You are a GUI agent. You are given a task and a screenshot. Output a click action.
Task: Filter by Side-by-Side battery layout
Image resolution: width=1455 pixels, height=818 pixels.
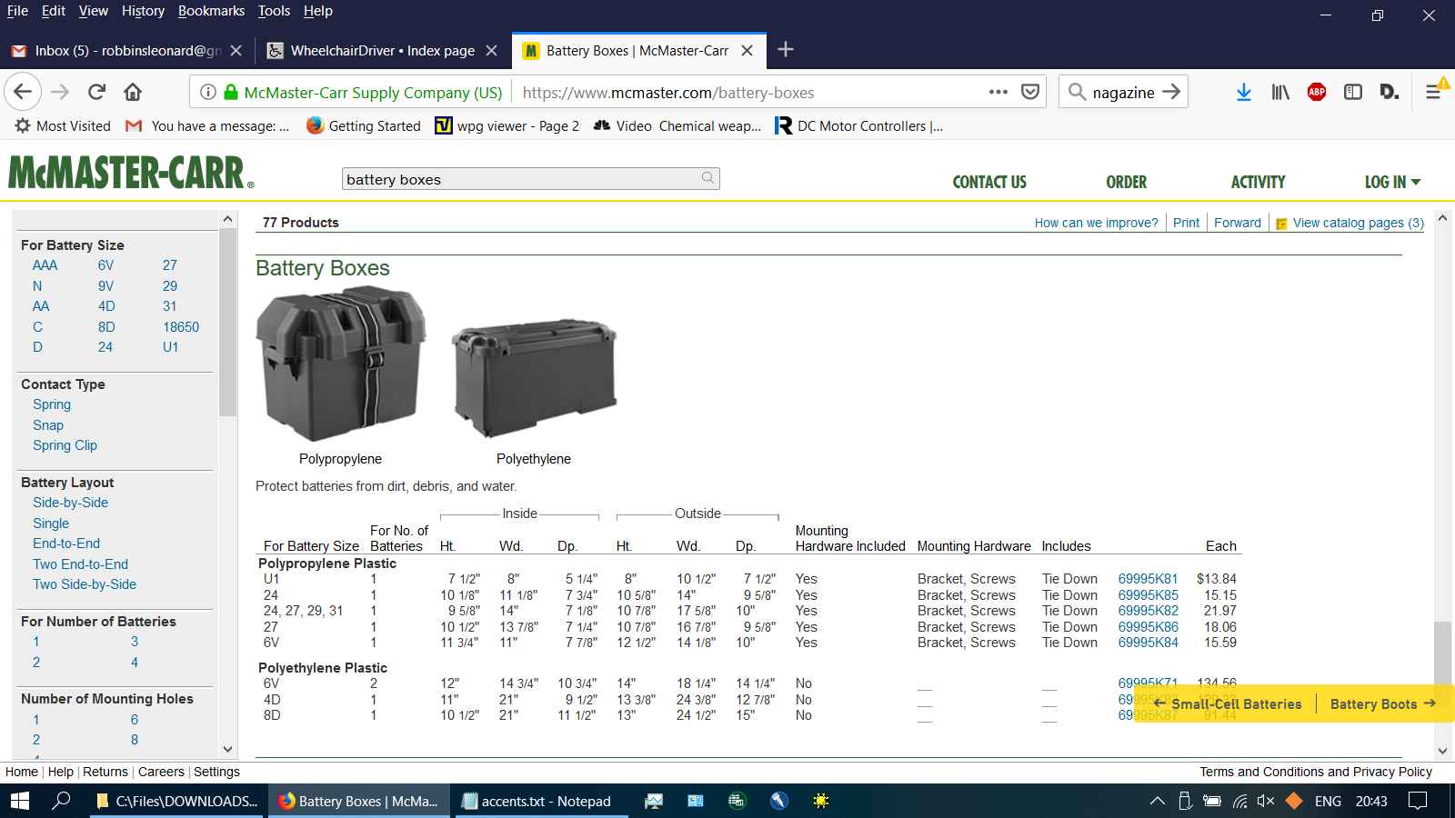pos(70,503)
